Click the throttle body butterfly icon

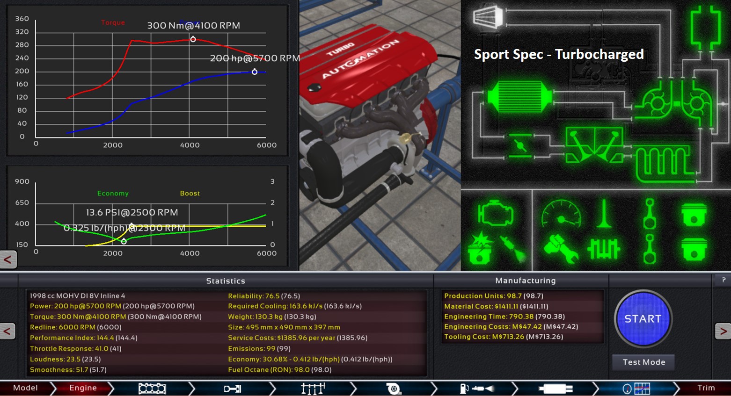(x=519, y=145)
